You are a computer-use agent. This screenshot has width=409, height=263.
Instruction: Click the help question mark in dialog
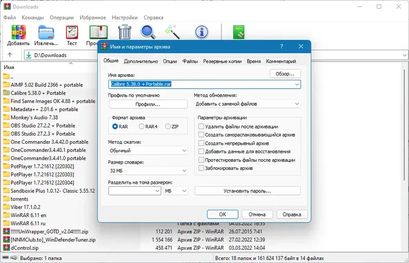(282, 46)
